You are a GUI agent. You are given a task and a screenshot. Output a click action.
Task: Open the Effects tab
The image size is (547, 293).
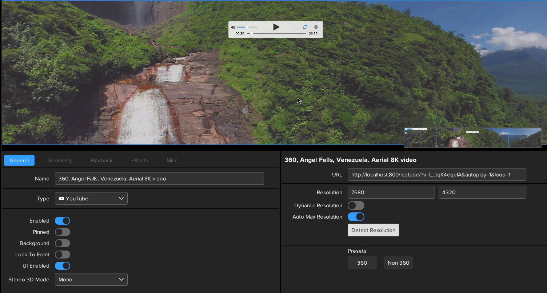coord(140,160)
